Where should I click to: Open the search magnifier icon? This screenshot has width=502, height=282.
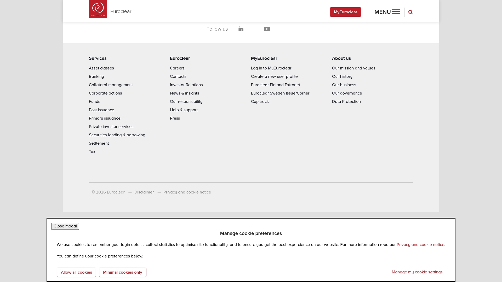[x=410, y=12]
